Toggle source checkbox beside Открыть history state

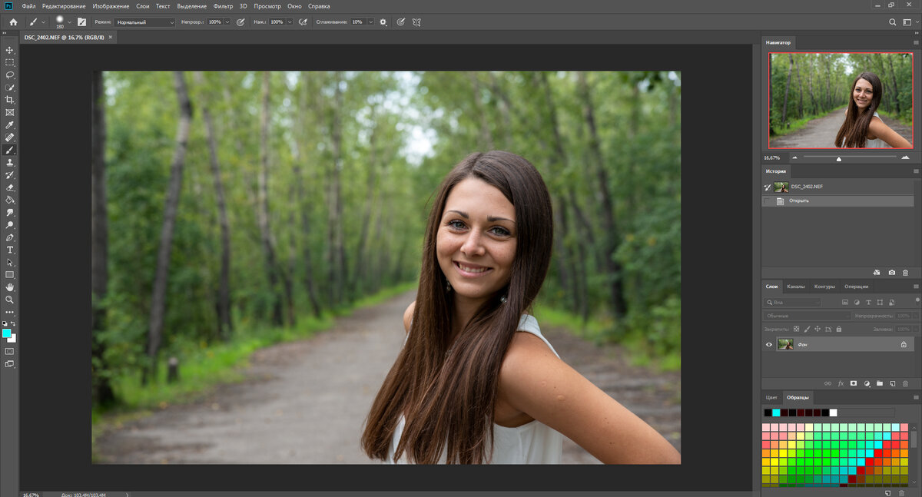(767, 200)
